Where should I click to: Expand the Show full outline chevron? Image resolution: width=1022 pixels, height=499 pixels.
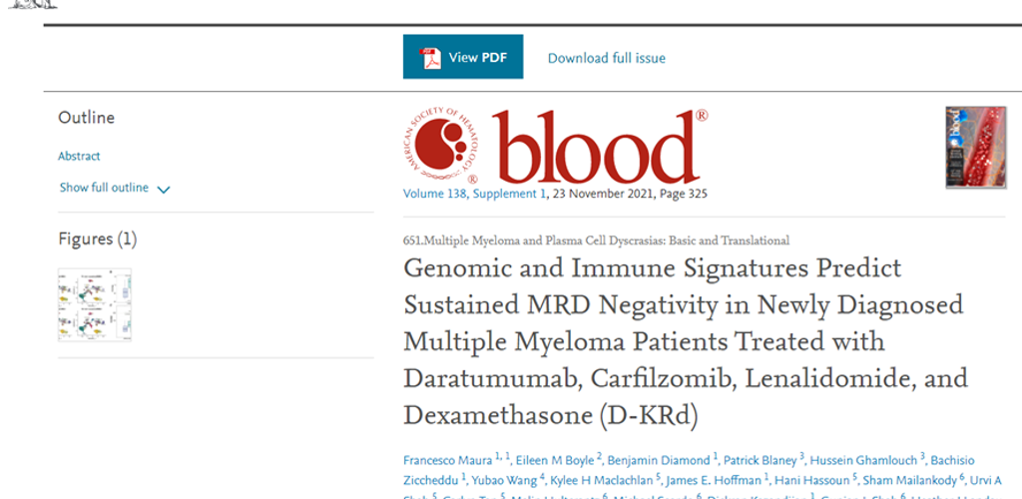(164, 190)
